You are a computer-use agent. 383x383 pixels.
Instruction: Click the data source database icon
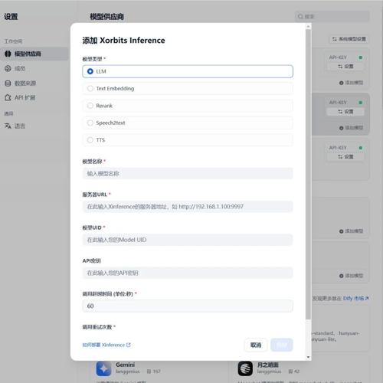tap(8, 83)
